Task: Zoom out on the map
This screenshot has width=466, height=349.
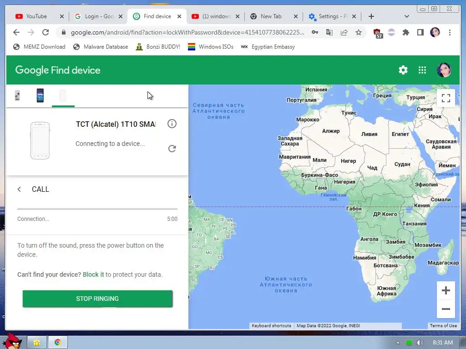Action: 446,309
